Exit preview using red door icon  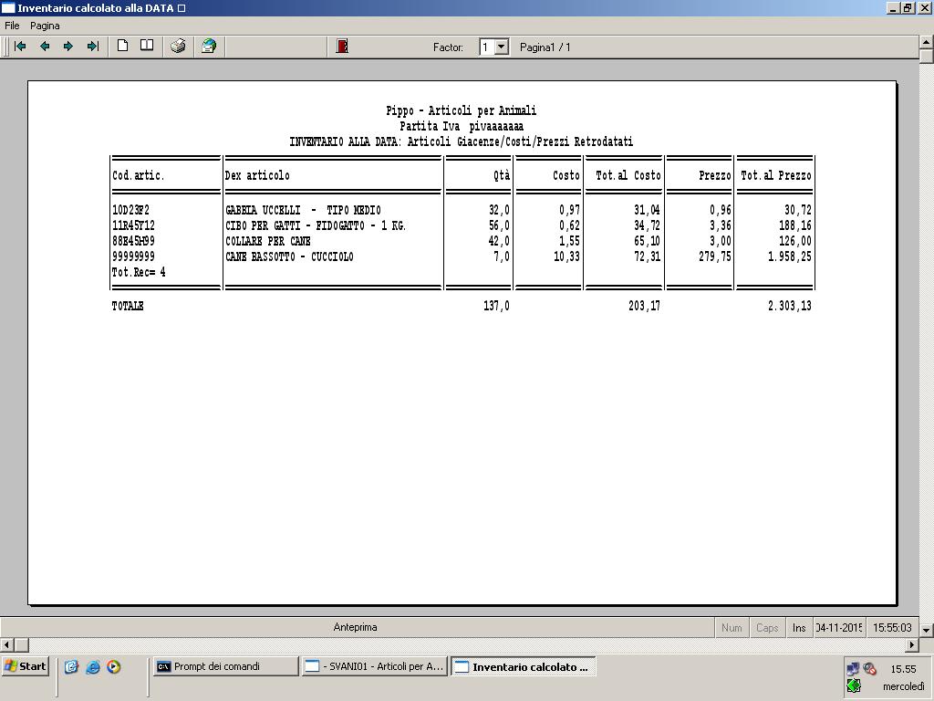point(342,47)
